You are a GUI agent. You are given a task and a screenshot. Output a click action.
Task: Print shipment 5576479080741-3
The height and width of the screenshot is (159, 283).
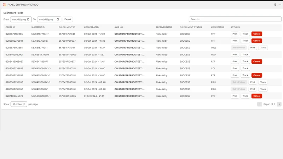coord(235,68)
